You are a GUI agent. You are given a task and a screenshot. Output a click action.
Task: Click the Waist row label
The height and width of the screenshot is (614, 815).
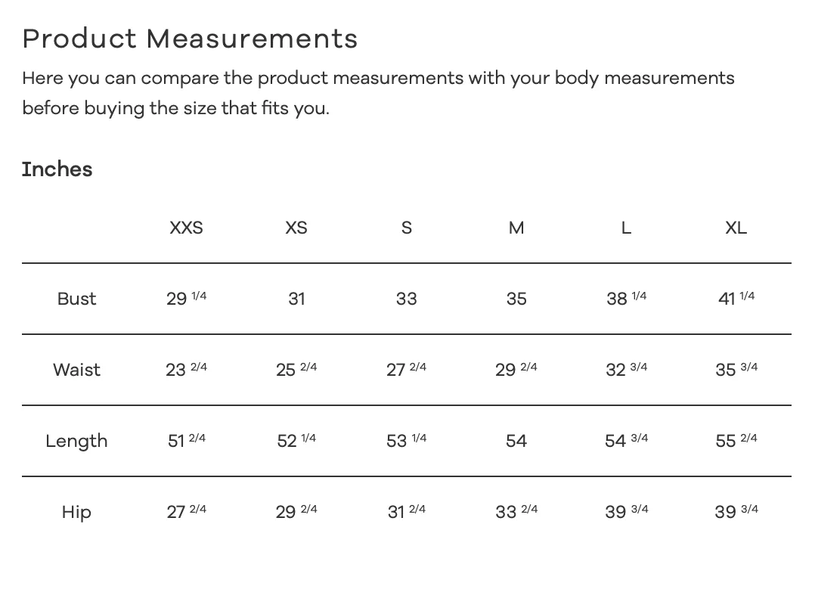[x=76, y=370]
